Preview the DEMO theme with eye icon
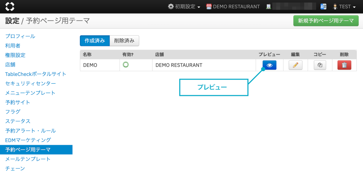363x173 pixels. click(x=269, y=65)
